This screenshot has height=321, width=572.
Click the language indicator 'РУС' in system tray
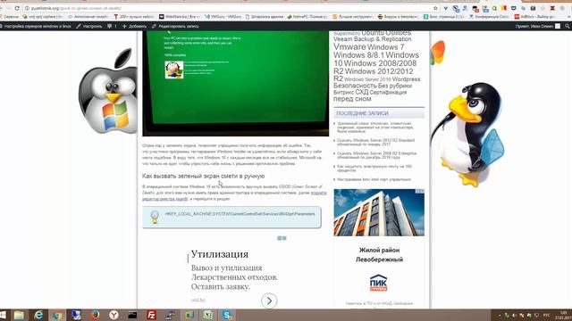pos(546,315)
